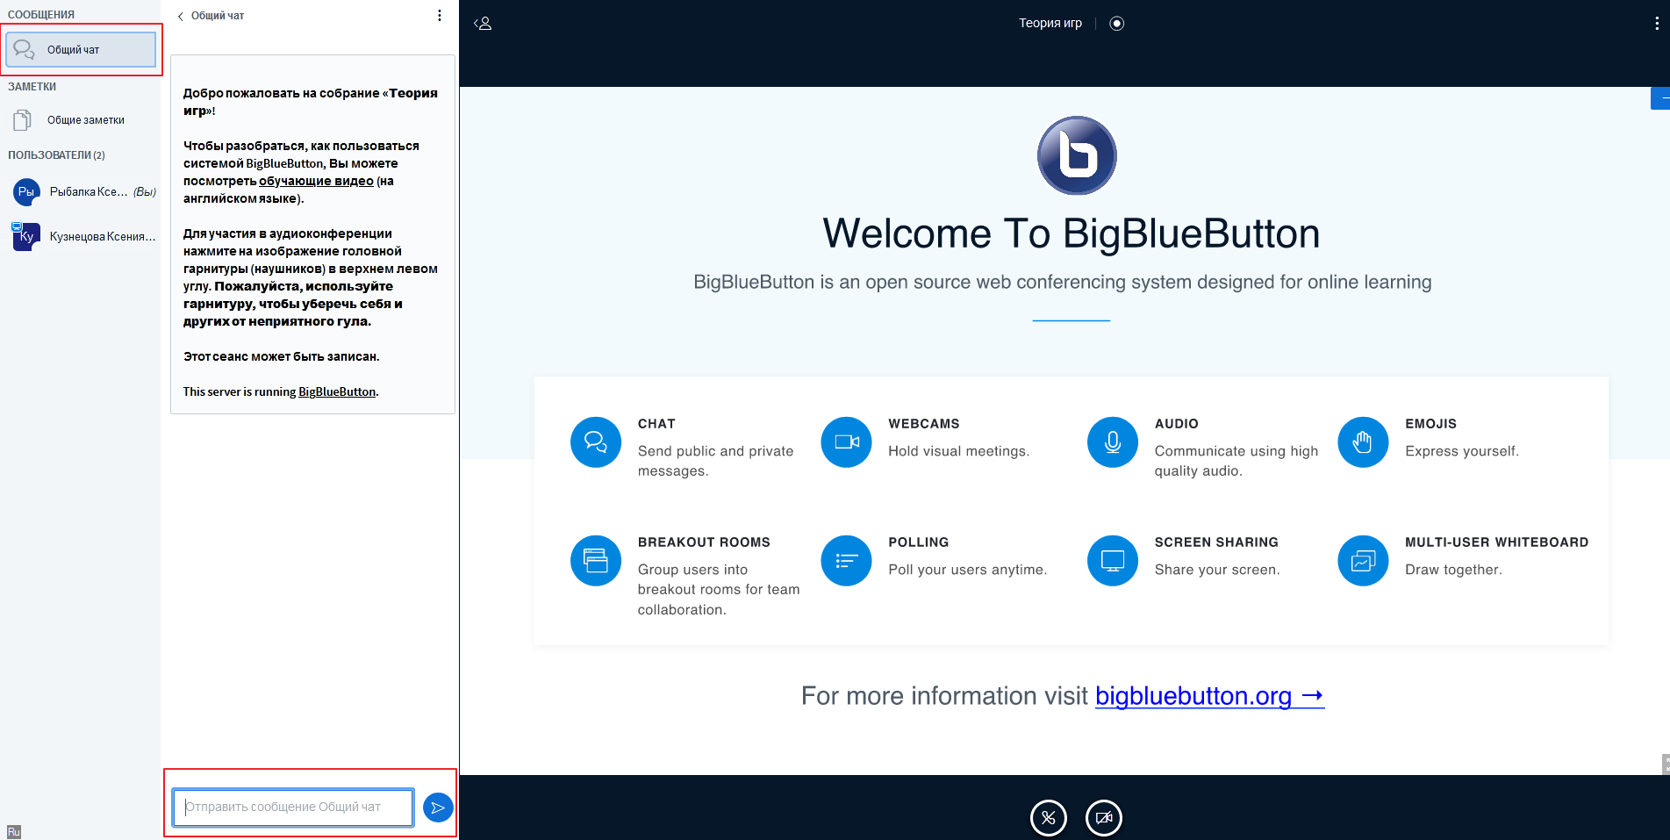This screenshot has height=840, width=1670.
Task: Toggle the user list panel icon
Action: tap(483, 24)
